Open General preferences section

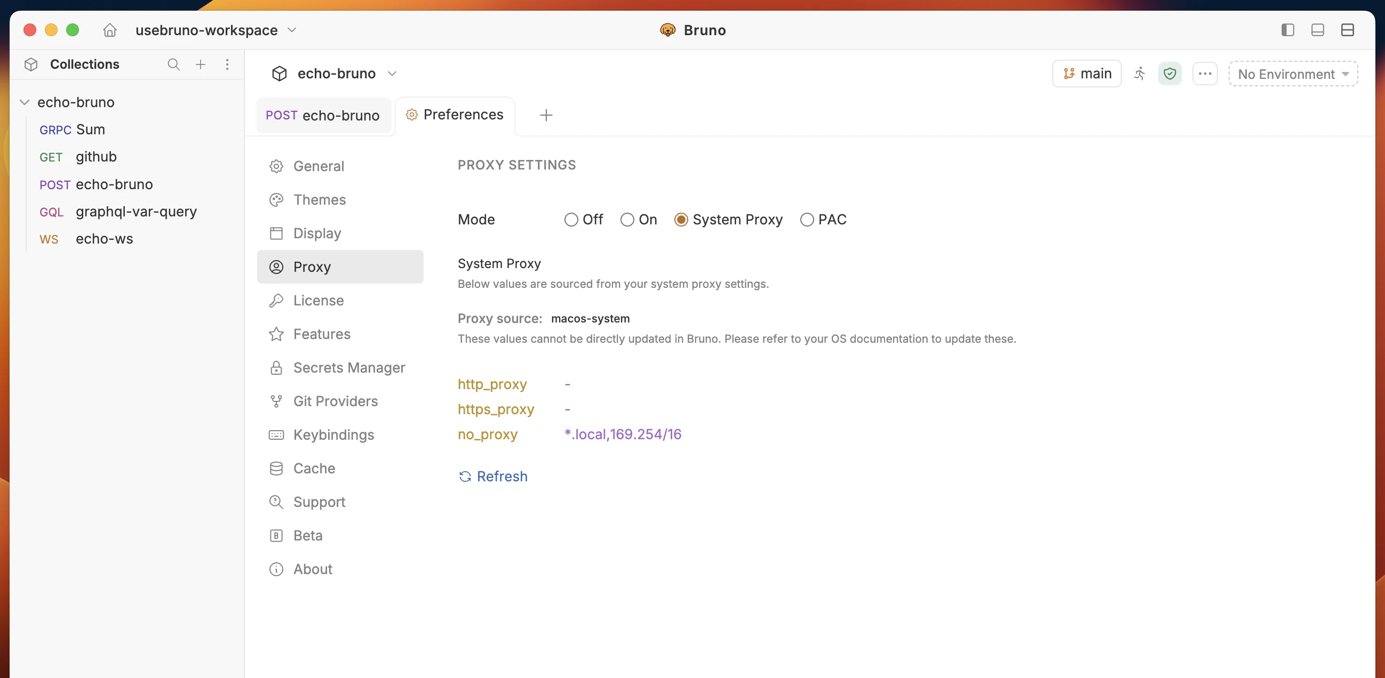coord(340,166)
